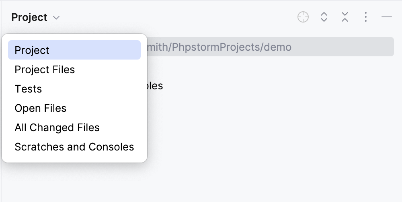
Task: Click the grey demo path text
Action: (219, 47)
